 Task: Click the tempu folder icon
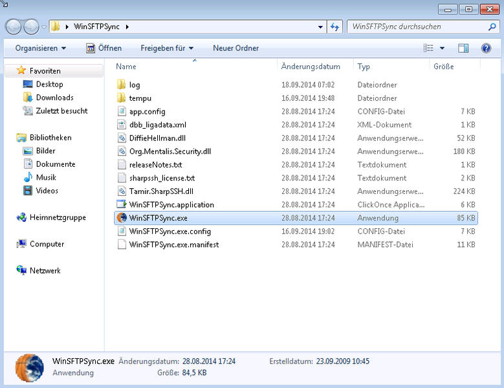click(x=122, y=98)
